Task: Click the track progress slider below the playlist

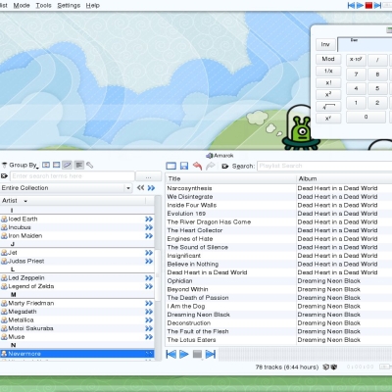Action: coord(305,355)
